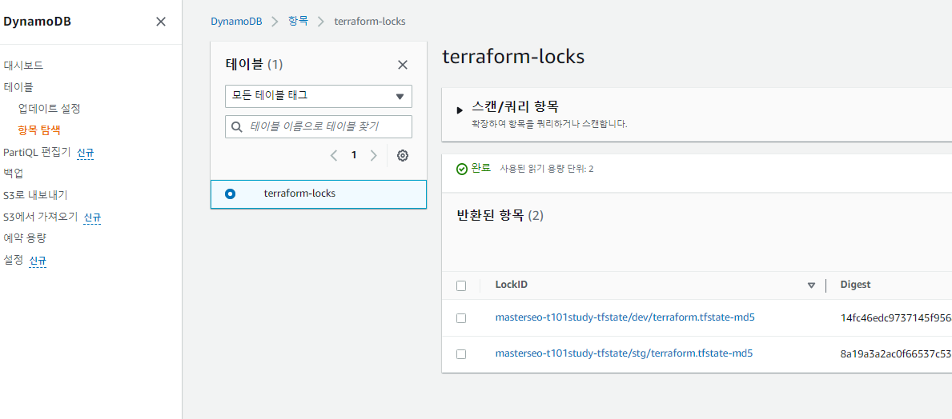This screenshot has height=419, width=952.
Task: Click the DynamoDB sidebar title
Action: 37,22
